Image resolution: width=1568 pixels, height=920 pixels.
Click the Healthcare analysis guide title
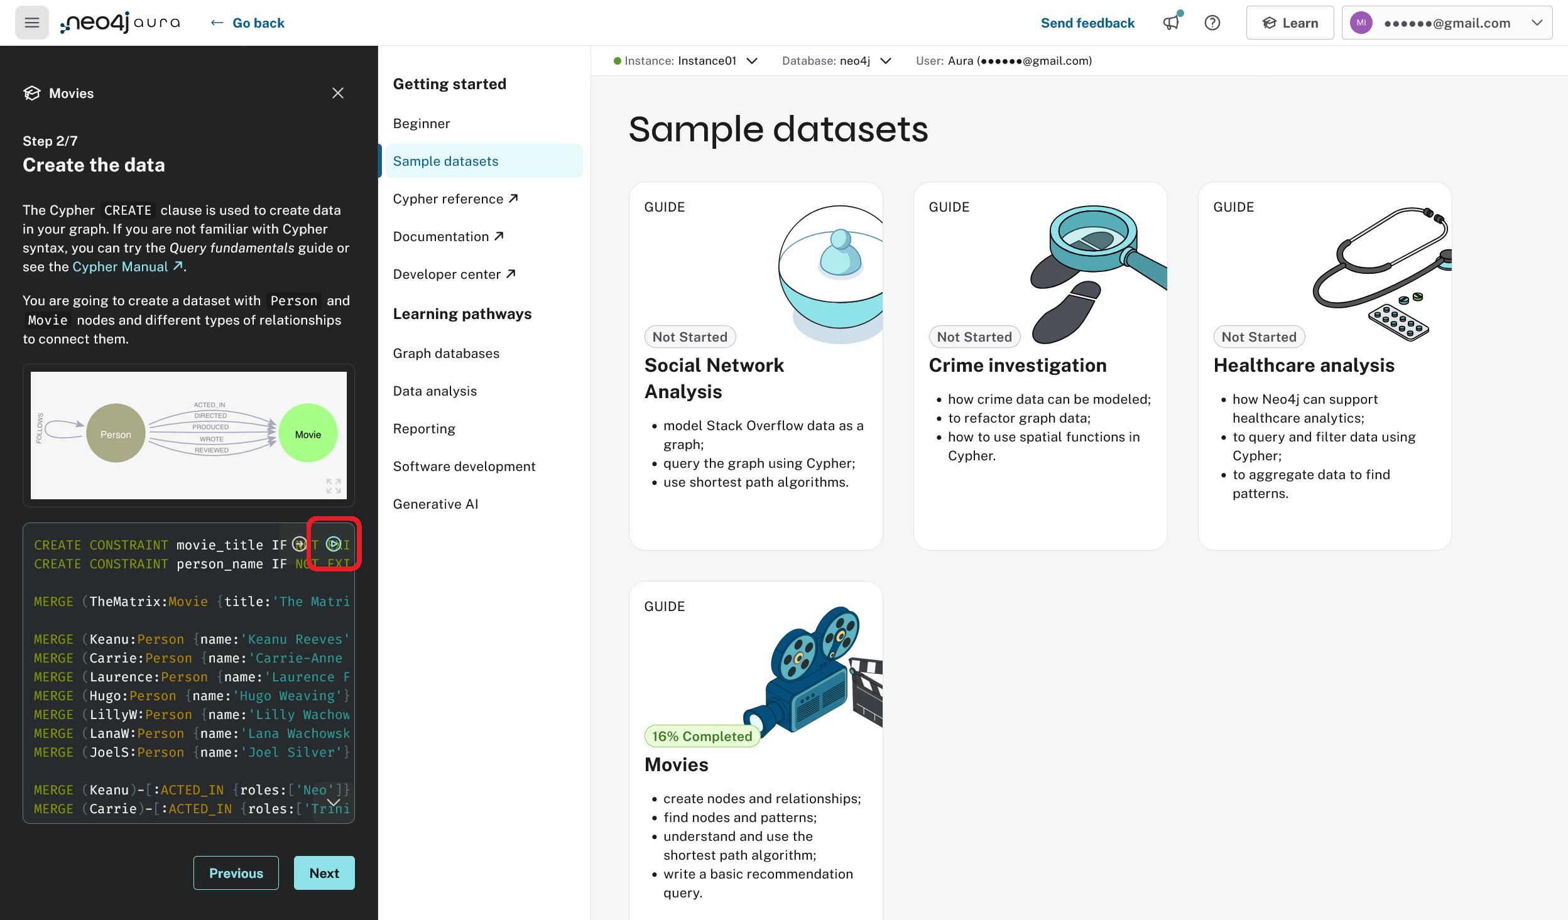1304,365
